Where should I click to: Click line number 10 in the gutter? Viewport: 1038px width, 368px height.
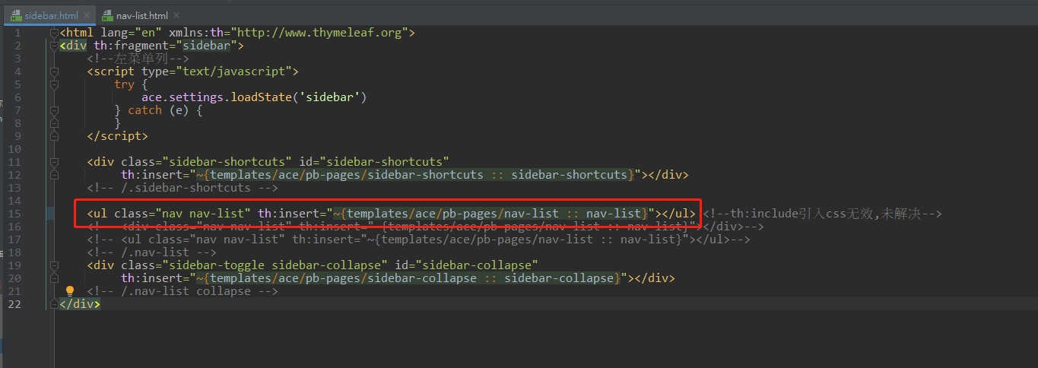[x=14, y=149]
